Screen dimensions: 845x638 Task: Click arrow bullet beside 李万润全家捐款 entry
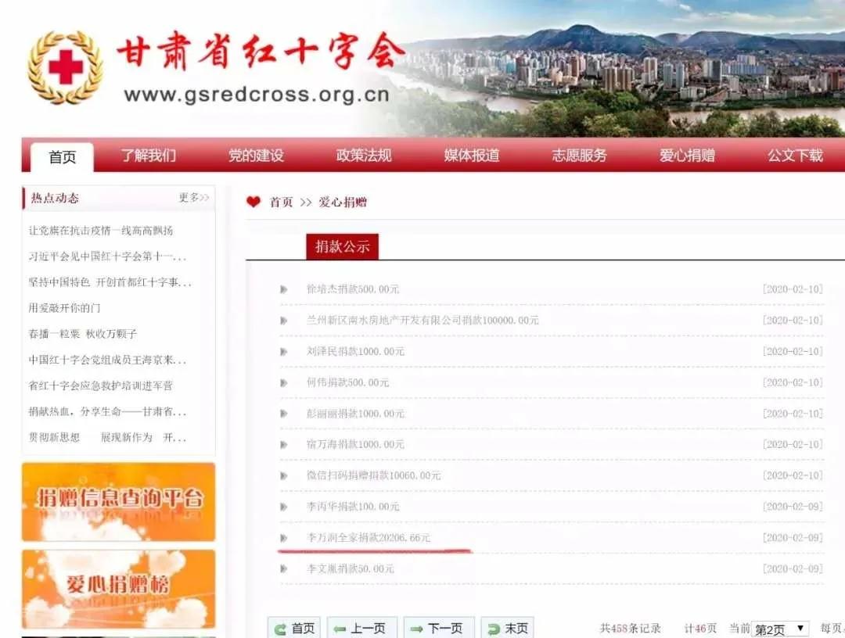click(x=284, y=538)
